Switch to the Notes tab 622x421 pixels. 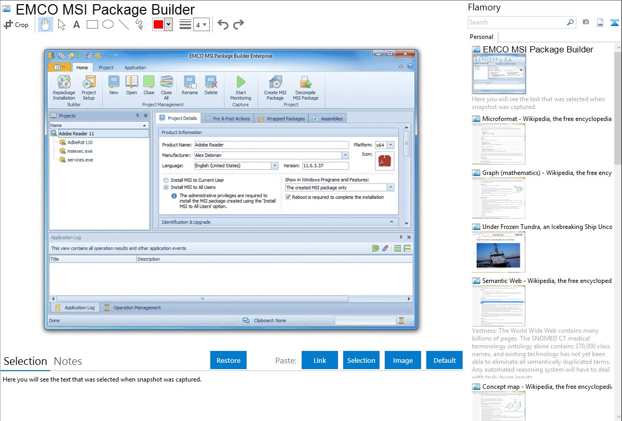point(68,361)
